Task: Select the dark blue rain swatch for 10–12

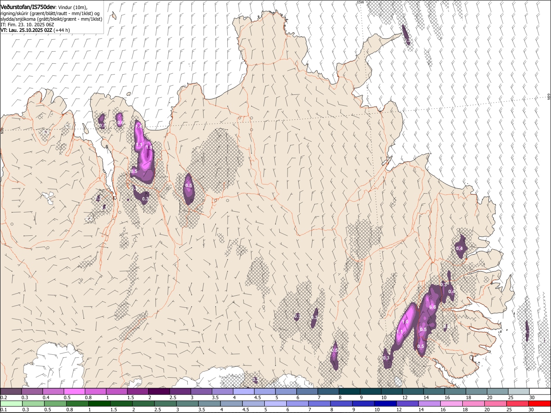Action: click(x=385, y=404)
